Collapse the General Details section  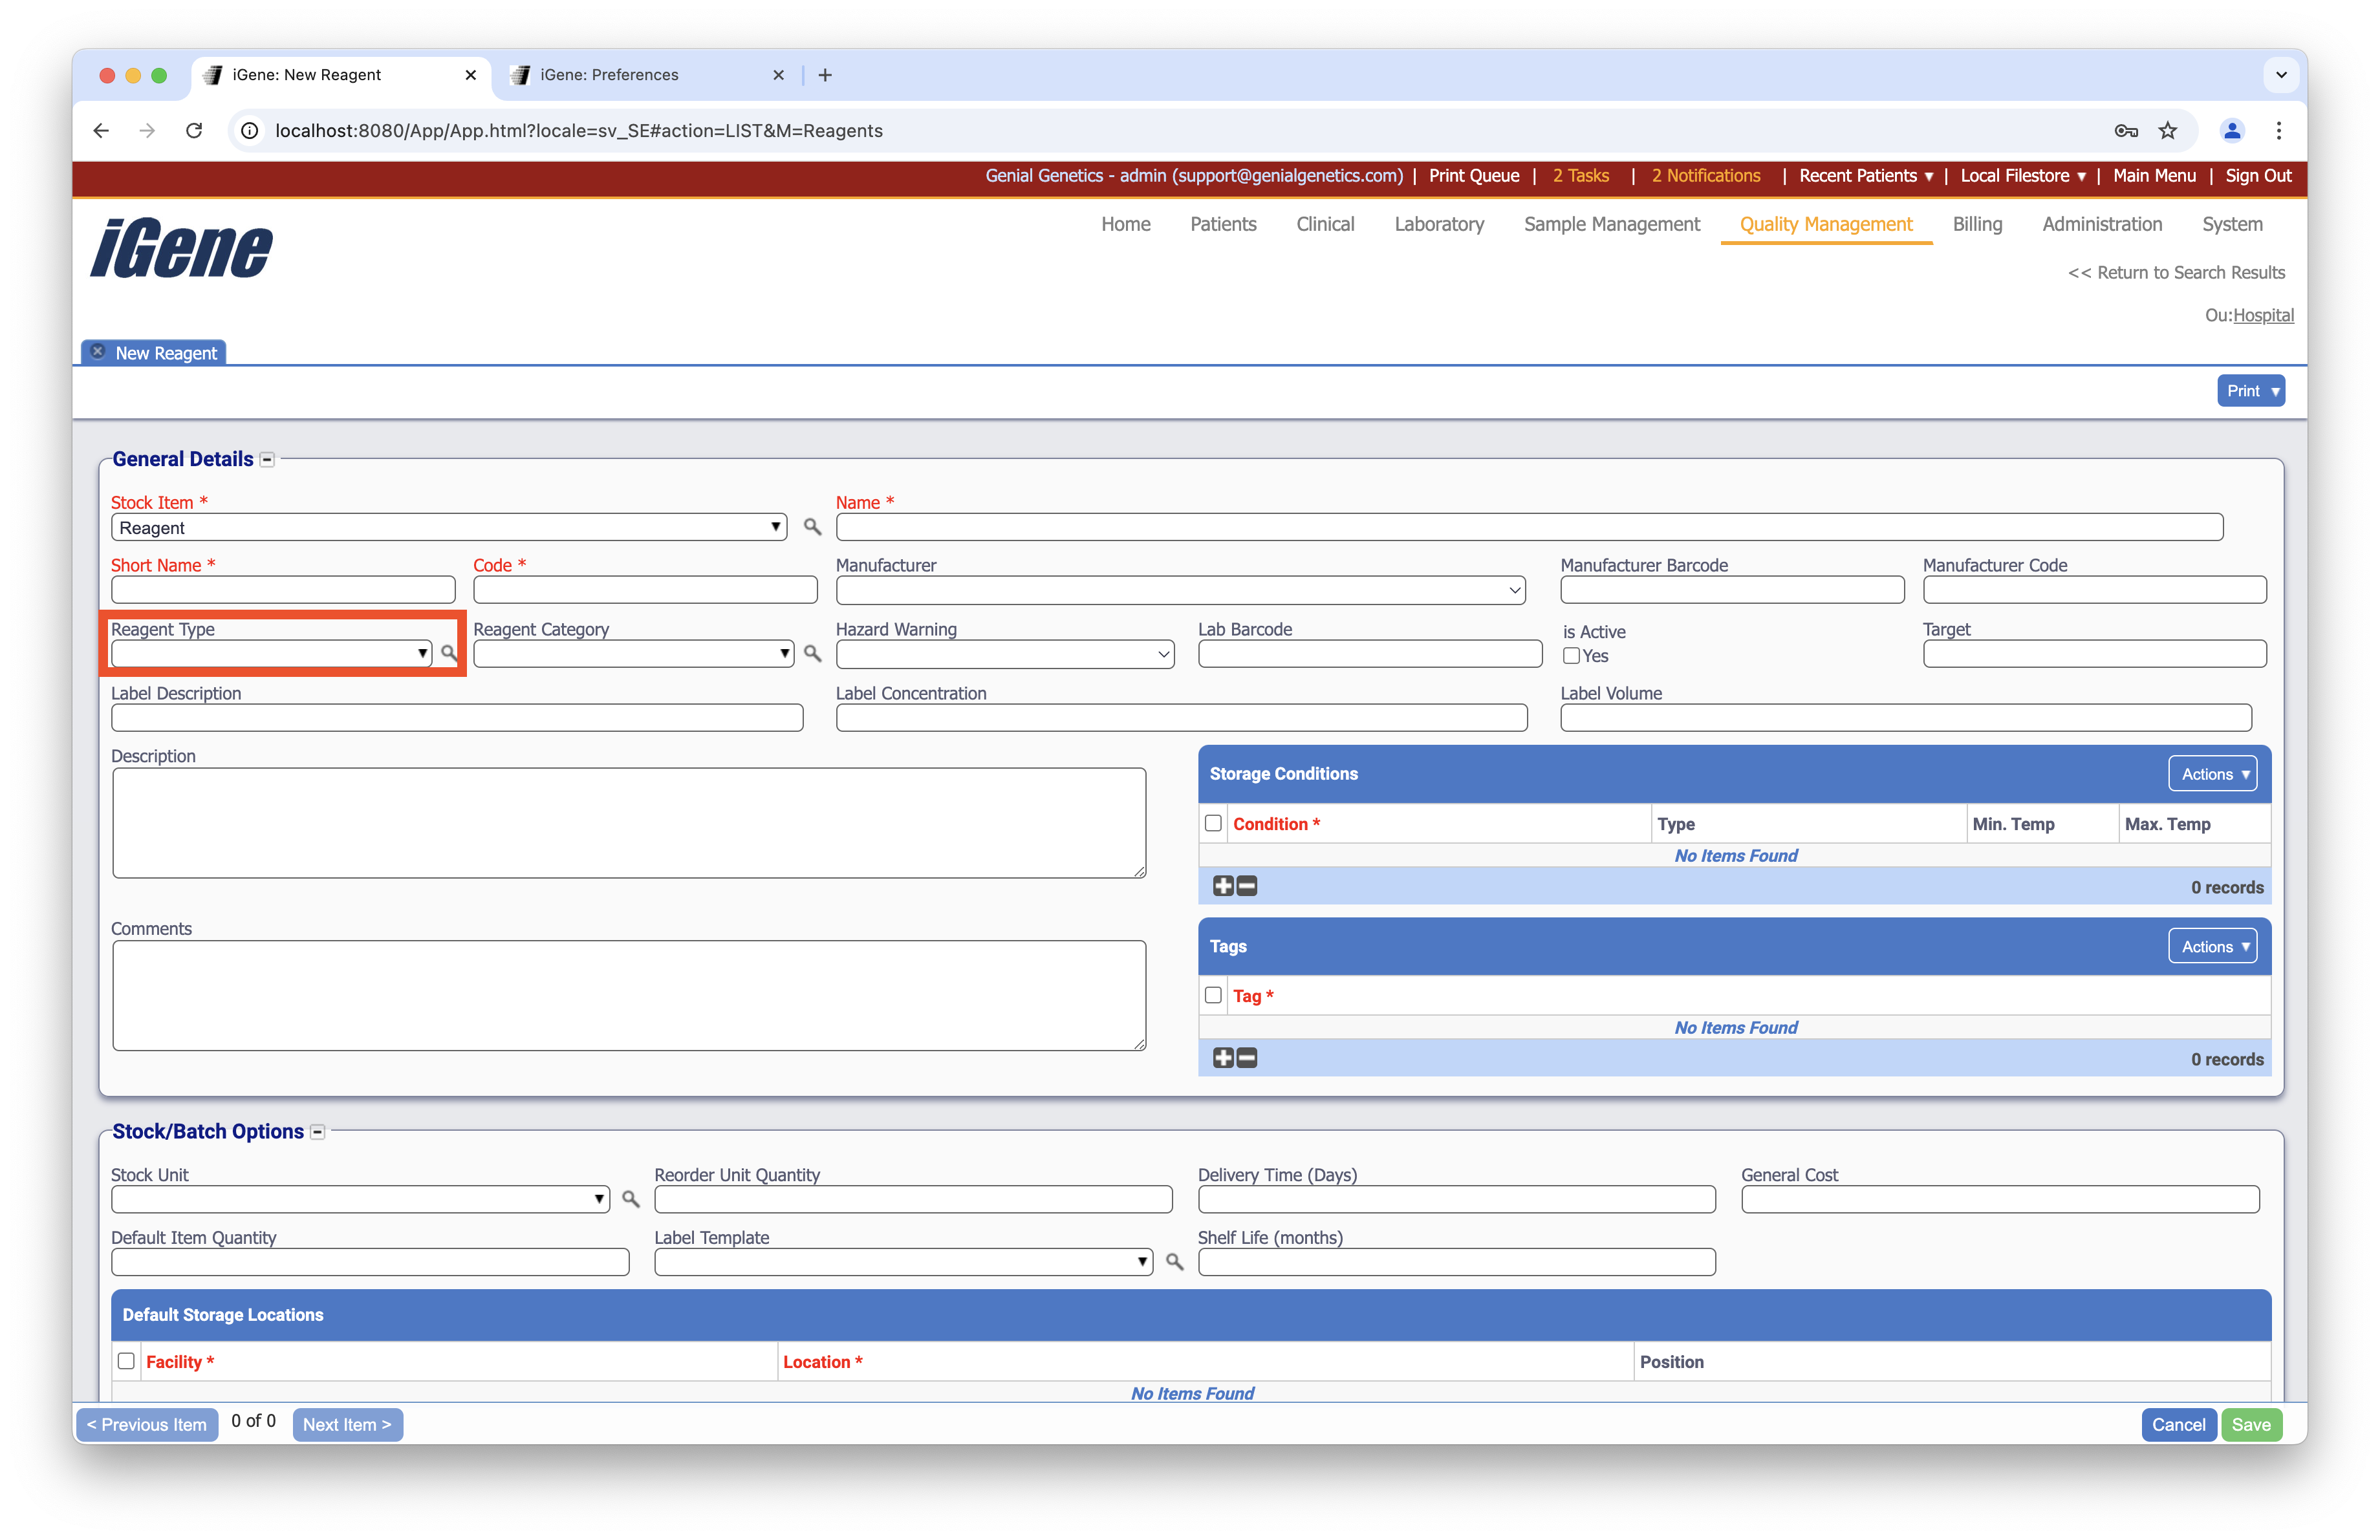tap(267, 460)
